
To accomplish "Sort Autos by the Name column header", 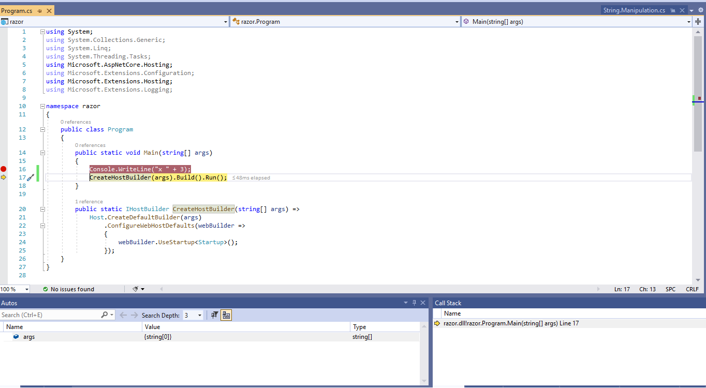I will click(x=72, y=327).
